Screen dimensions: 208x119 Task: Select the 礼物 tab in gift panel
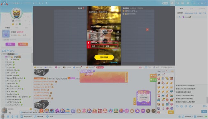(159, 72)
